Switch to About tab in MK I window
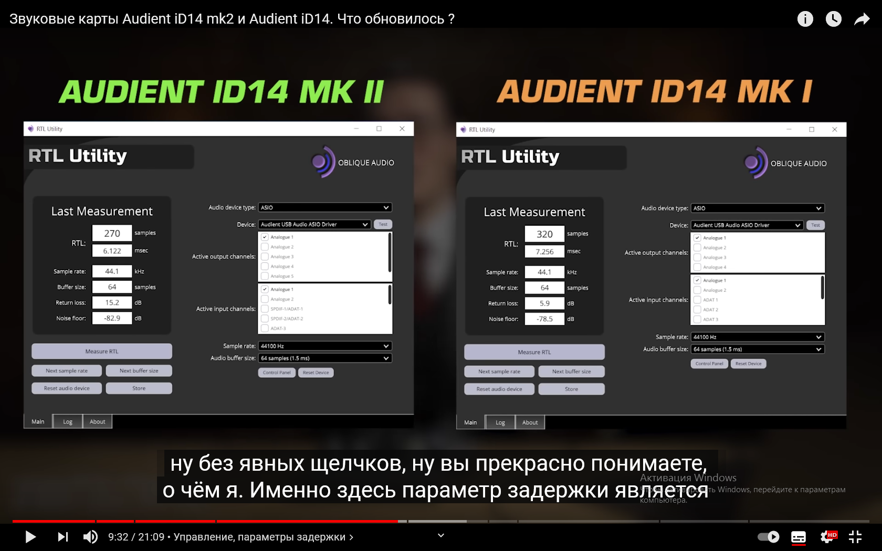Screen dimensions: 882x551 pos(530,422)
